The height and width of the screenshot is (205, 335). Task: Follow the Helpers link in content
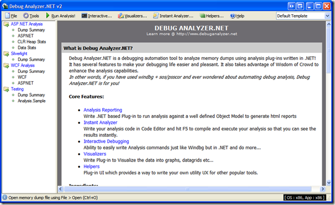point(92,166)
